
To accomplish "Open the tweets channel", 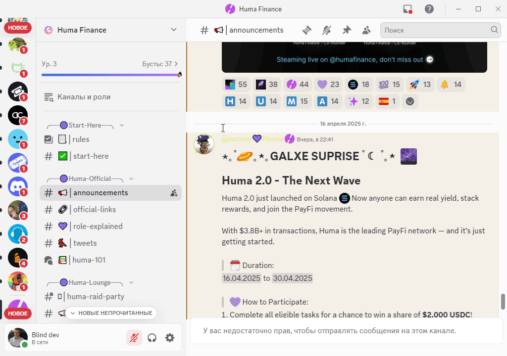I will point(110,243).
